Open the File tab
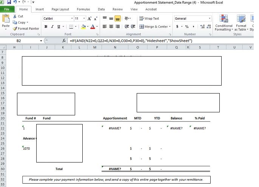This screenshot has width=259, height=187. tap(7, 9)
